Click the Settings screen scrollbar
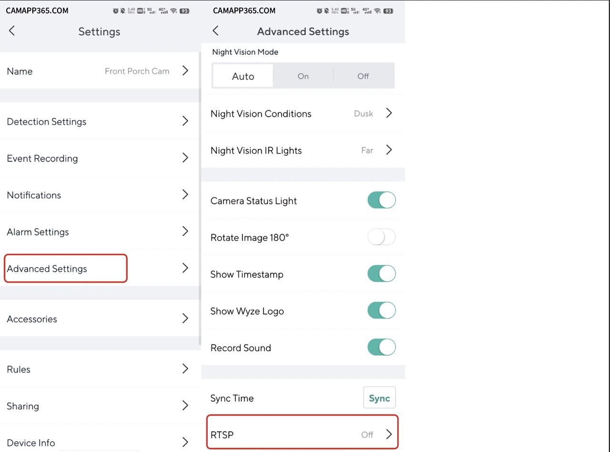 [x=200, y=198]
